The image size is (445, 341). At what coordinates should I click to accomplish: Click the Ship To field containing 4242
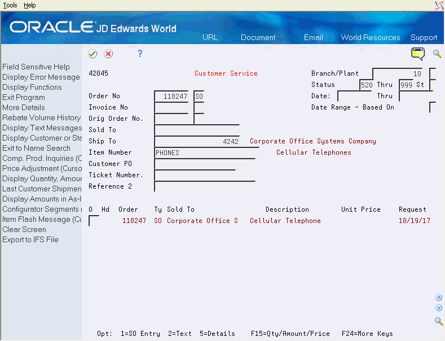click(x=197, y=142)
